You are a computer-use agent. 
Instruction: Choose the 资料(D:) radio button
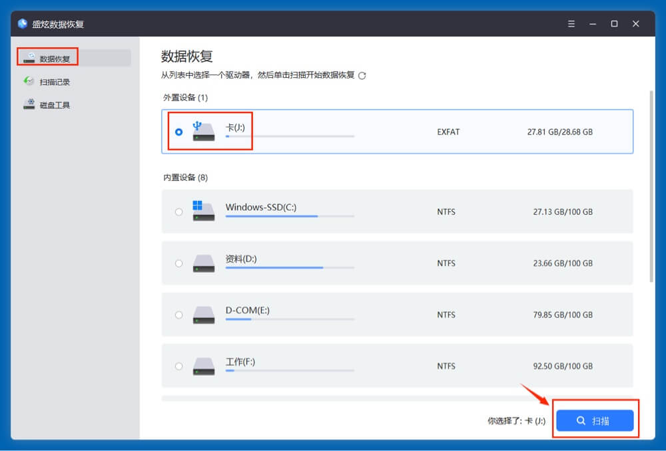point(178,263)
